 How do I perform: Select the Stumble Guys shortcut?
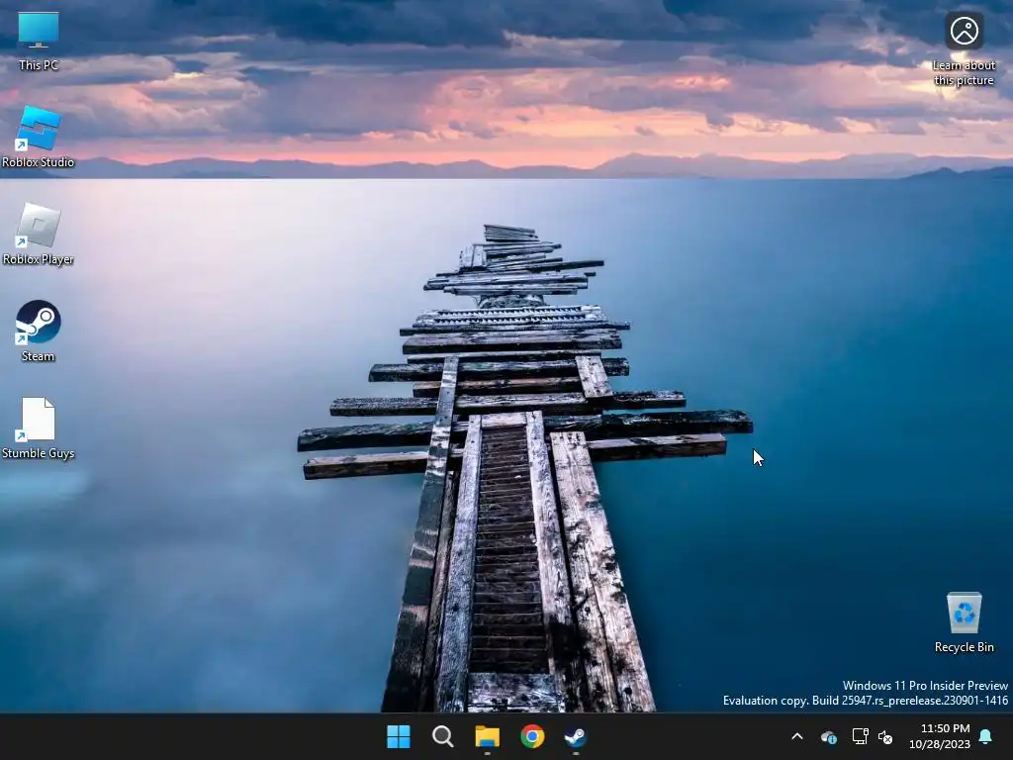point(39,428)
